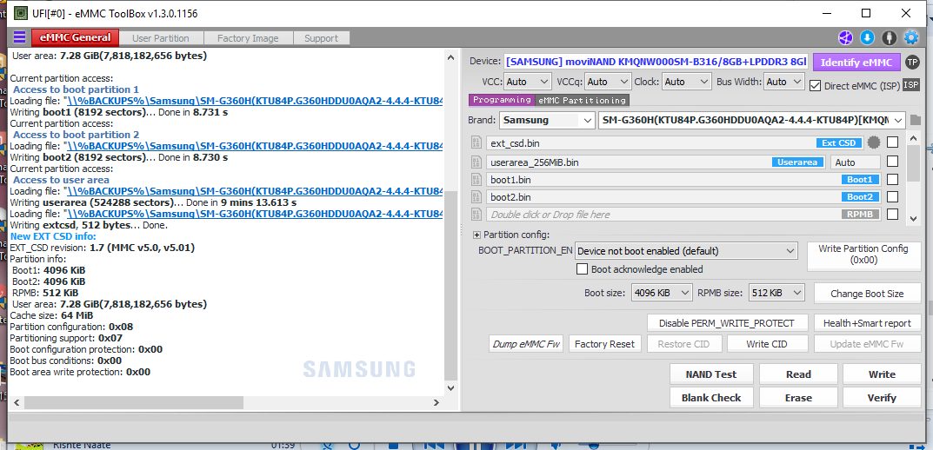Click the blue download arrow icon
Viewport: 933px width, 450px height.
pos(867,38)
